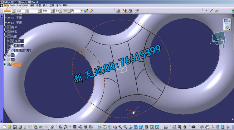This screenshot has width=234, height=130.
Task: Open the 插入 menu
Action: [45, 6]
